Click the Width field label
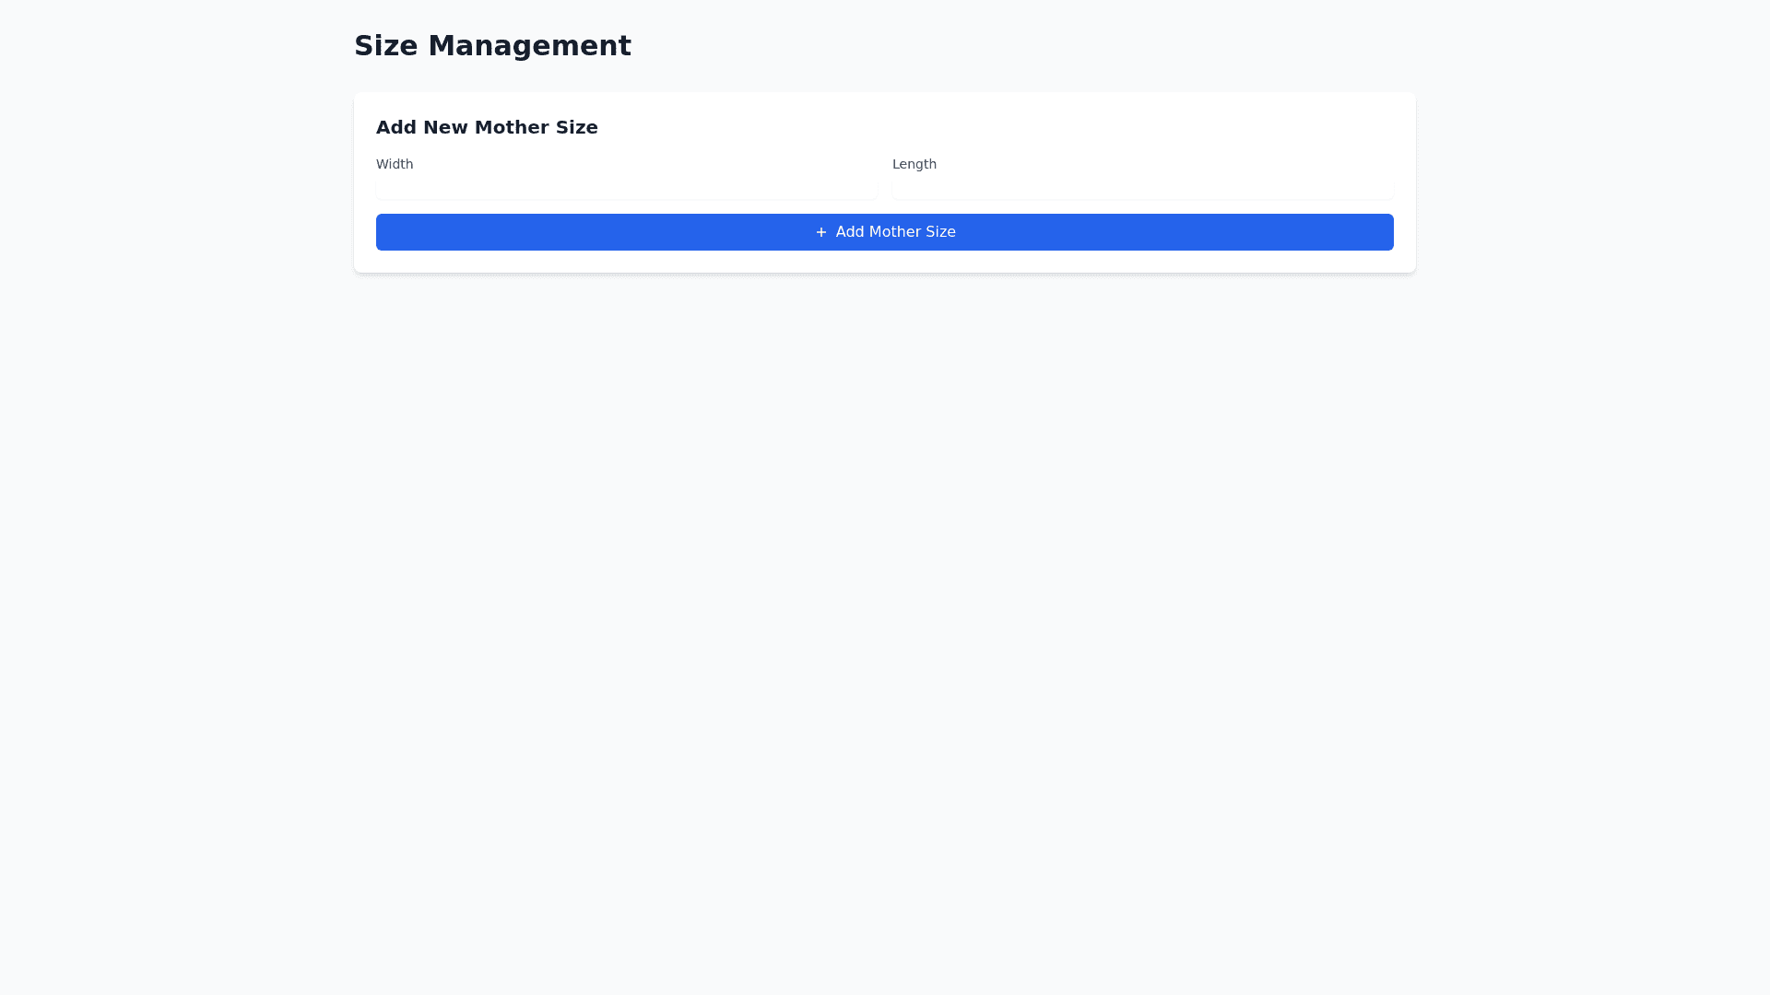Viewport: 1770px width, 995px height. click(x=394, y=164)
